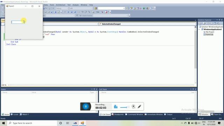Switch to the Output tab
This screenshot has width=224, height=126.
pyautogui.click(x=168, y=114)
